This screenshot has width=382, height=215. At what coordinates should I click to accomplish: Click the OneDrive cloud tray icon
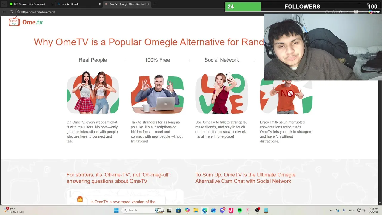click(x=338, y=210)
